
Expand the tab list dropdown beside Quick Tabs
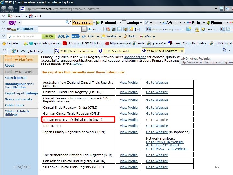(9, 51)
